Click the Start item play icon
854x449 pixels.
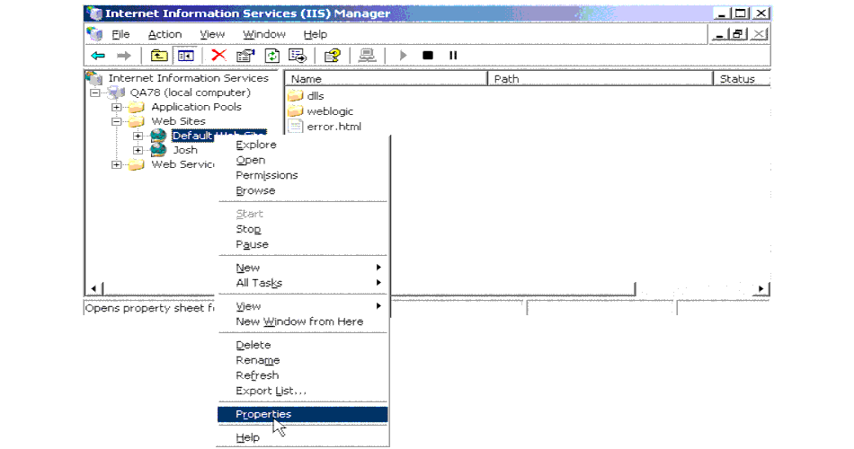[403, 56]
